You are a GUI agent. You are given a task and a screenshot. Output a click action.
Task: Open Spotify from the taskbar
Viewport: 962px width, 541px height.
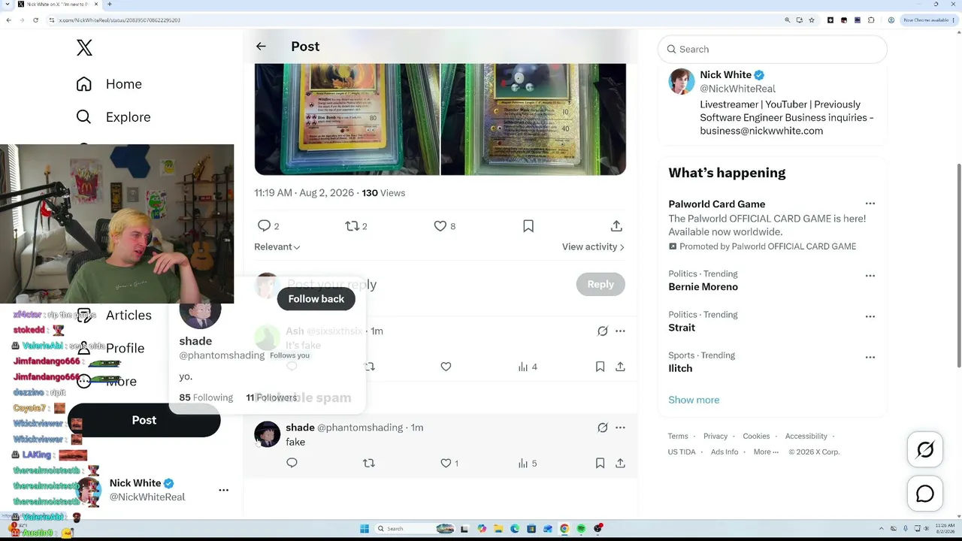(x=581, y=528)
